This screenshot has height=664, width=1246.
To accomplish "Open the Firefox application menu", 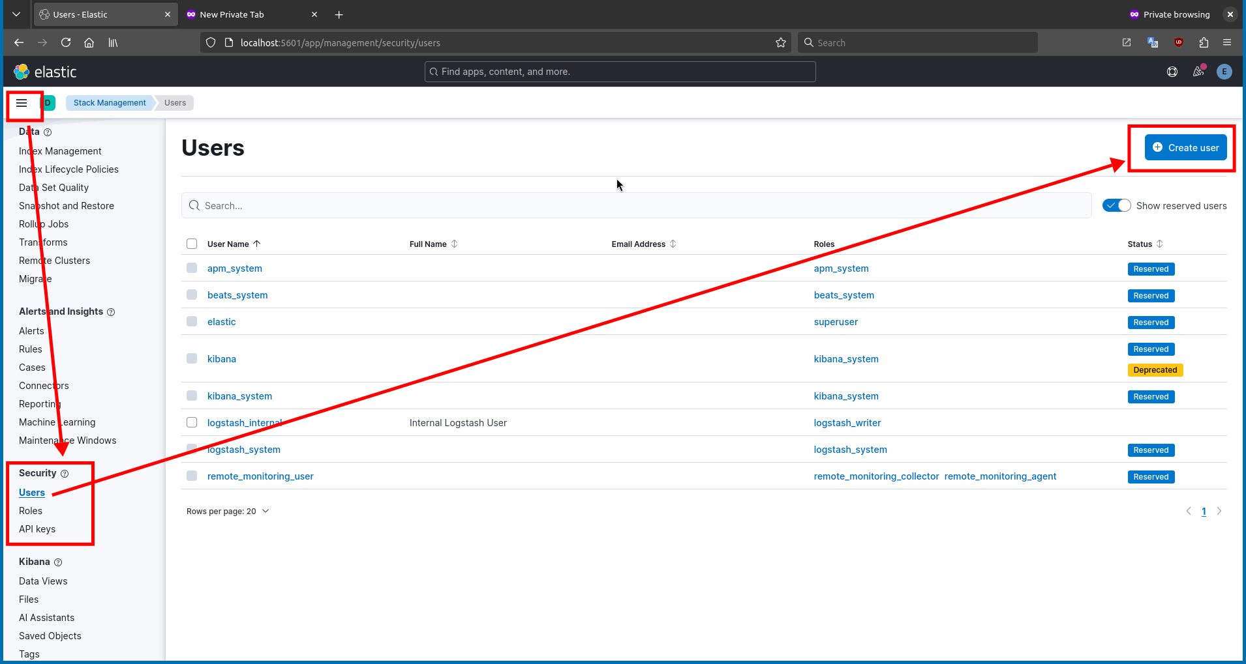I will coord(1227,42).
